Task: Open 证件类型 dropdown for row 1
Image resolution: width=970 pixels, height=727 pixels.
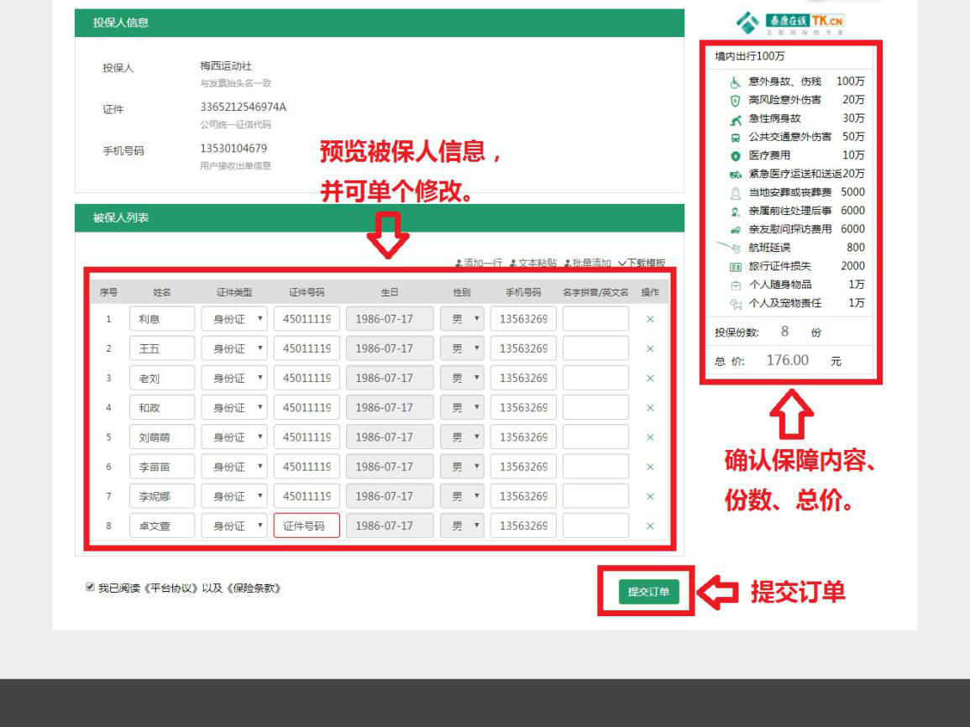Action: tap(234, 319)
